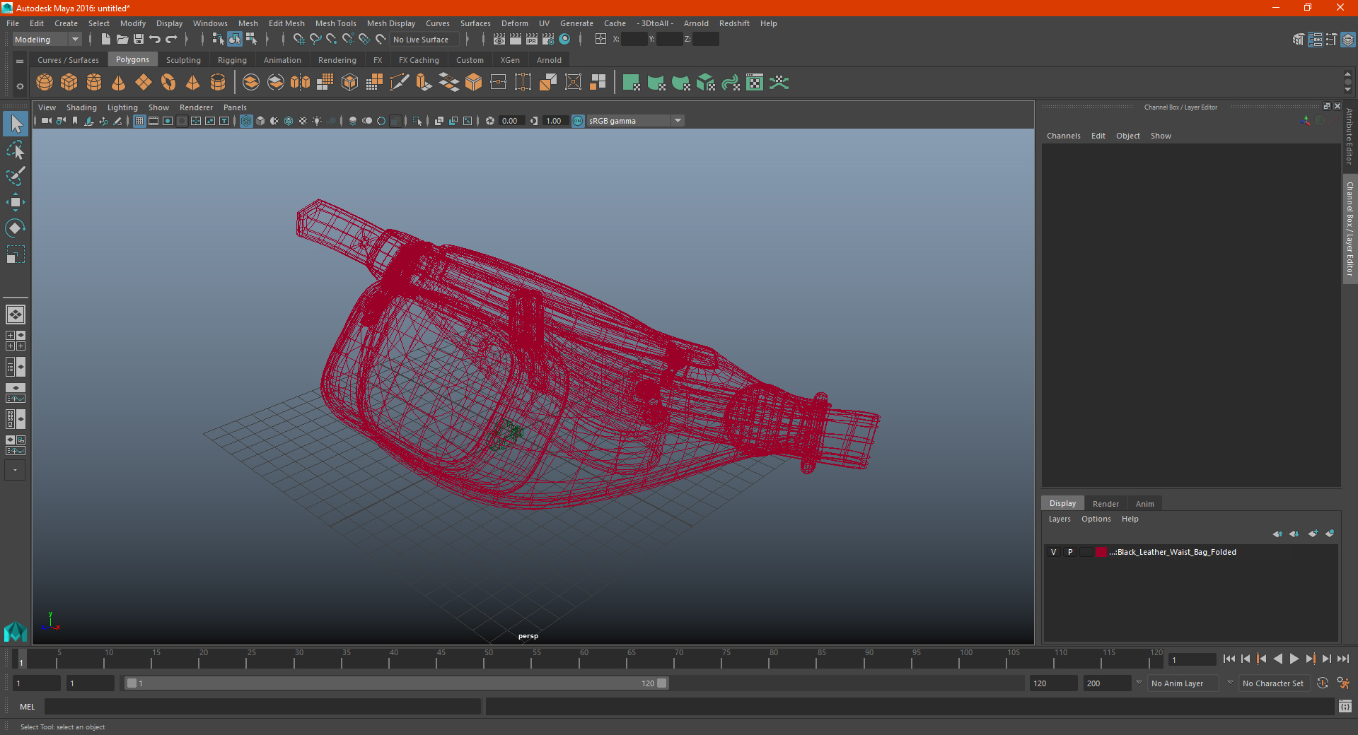Create a polygon plane from the shelf
The image size is (1358, 735).
(144, 83)
